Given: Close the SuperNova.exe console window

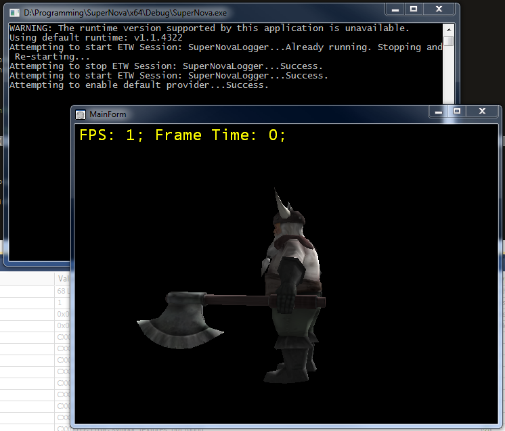Looking at the screenshot, I should (x=439, y=9).
